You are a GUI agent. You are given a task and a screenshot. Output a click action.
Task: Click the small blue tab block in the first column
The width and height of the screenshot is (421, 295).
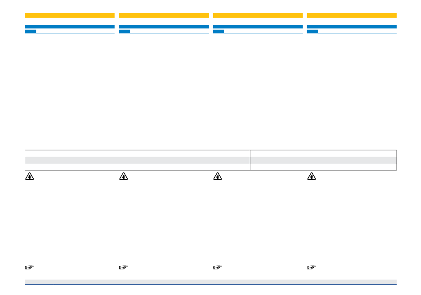pos(30,31)
